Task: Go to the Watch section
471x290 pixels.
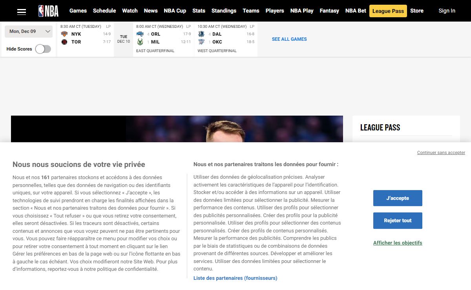Action: tap(130, 11)
